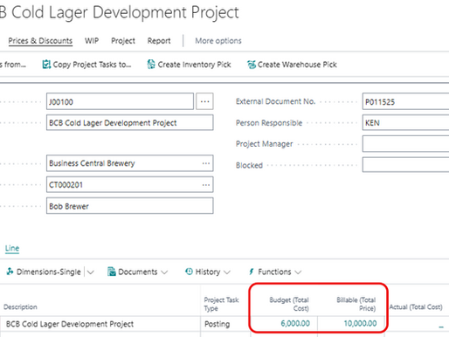This screenshot has width=449, height=337.
Task: Click the Actual (Total Cost) column header
Action: [416, 307]
